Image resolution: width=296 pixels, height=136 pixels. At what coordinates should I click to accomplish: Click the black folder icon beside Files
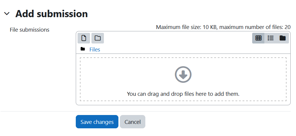coord(83,49)
